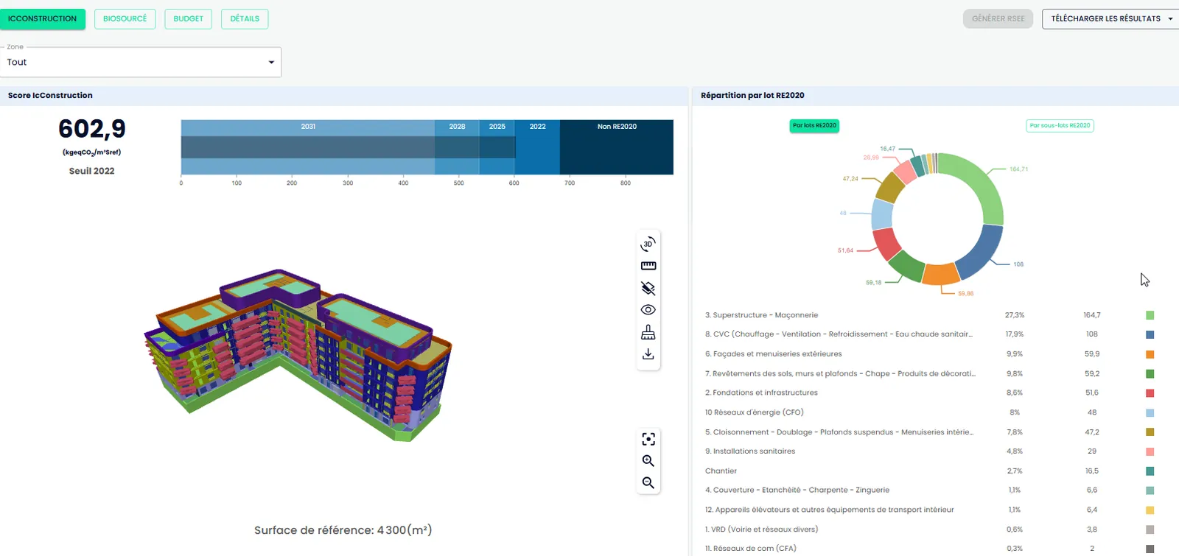Click the Superstructure - Maçonnerie green swatch
The width and height of the screenshot is (1179, 556).
click(1150, 315)
